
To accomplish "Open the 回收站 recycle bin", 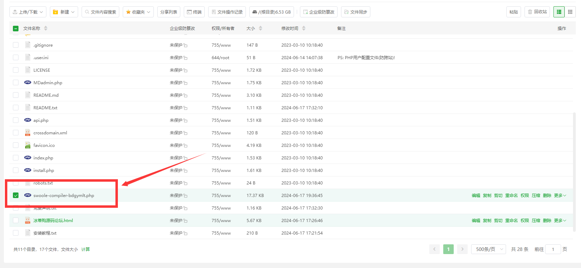I will pos(537,12).
